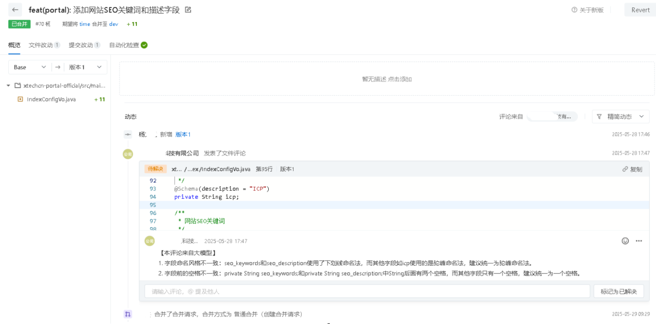Image resolution: width=656 pixels, height=324 pixels.
Task: Switch to the 概览 tab
Action: pyautogui.click(x=14, y=45)
